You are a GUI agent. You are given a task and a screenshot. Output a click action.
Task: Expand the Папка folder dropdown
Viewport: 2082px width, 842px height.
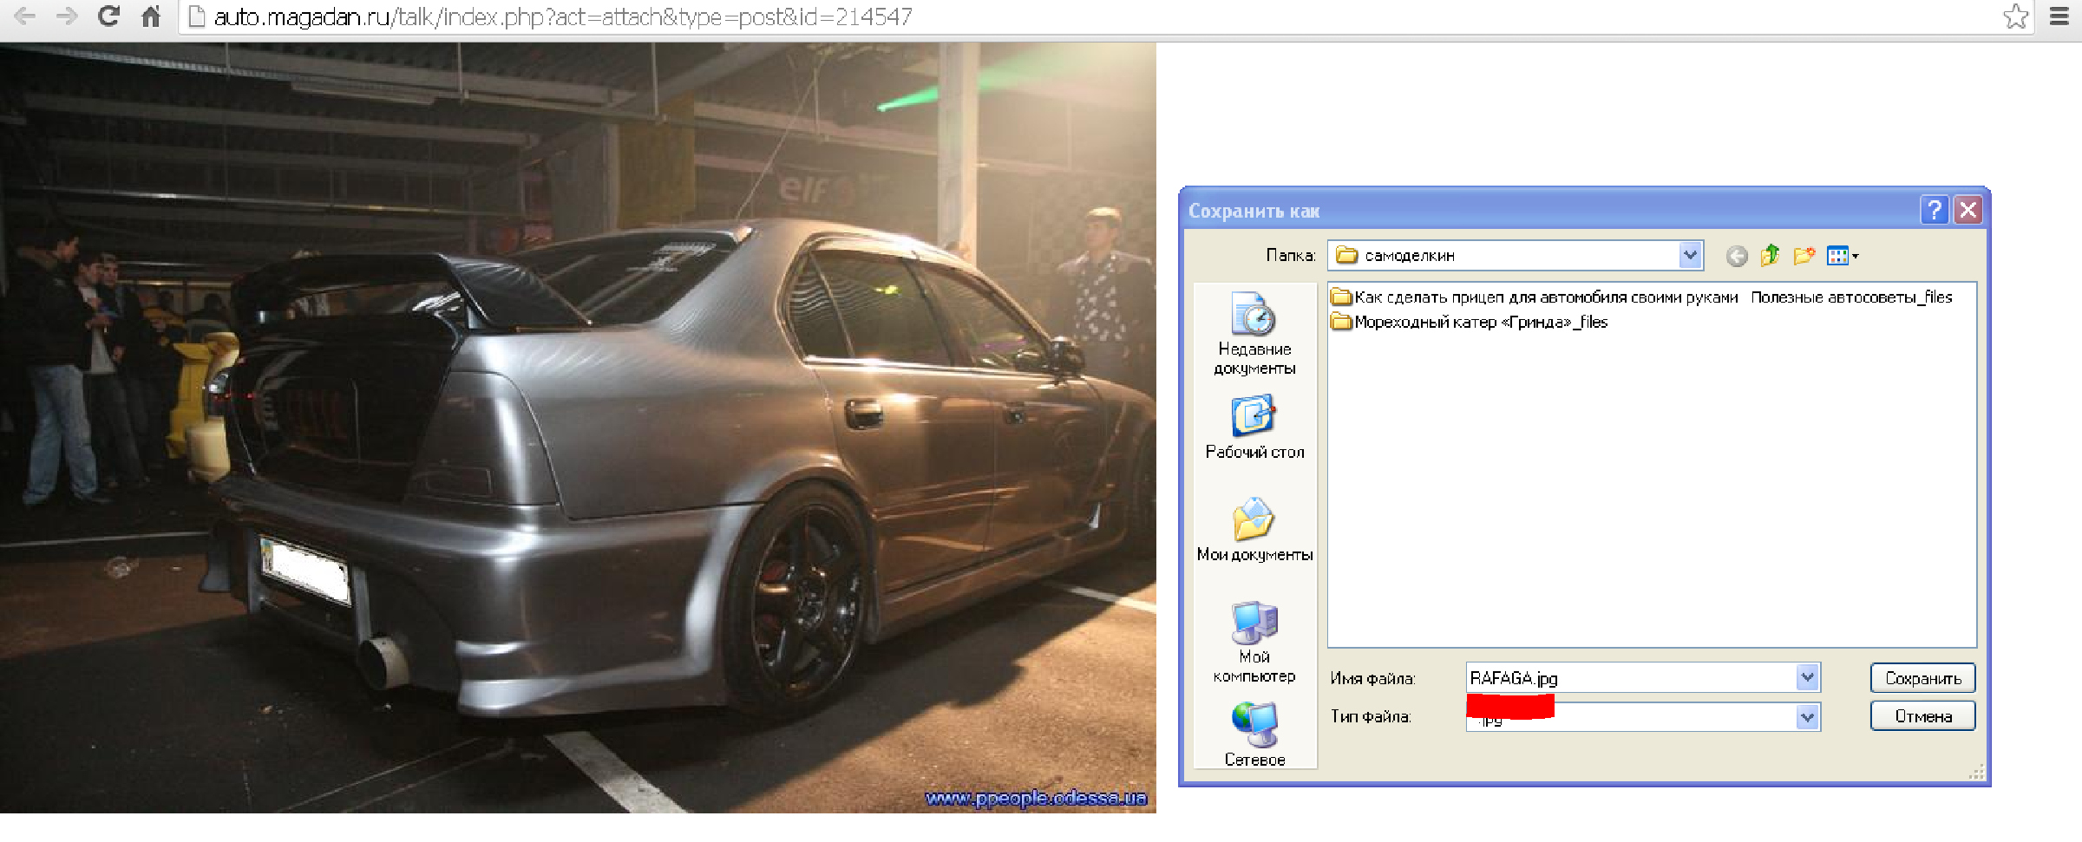[x=1690, y=256]
